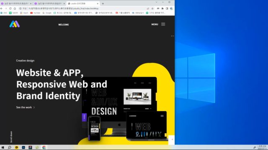Open KakaoTalk from the taskbar
The image size is (268, 150).
17,147
